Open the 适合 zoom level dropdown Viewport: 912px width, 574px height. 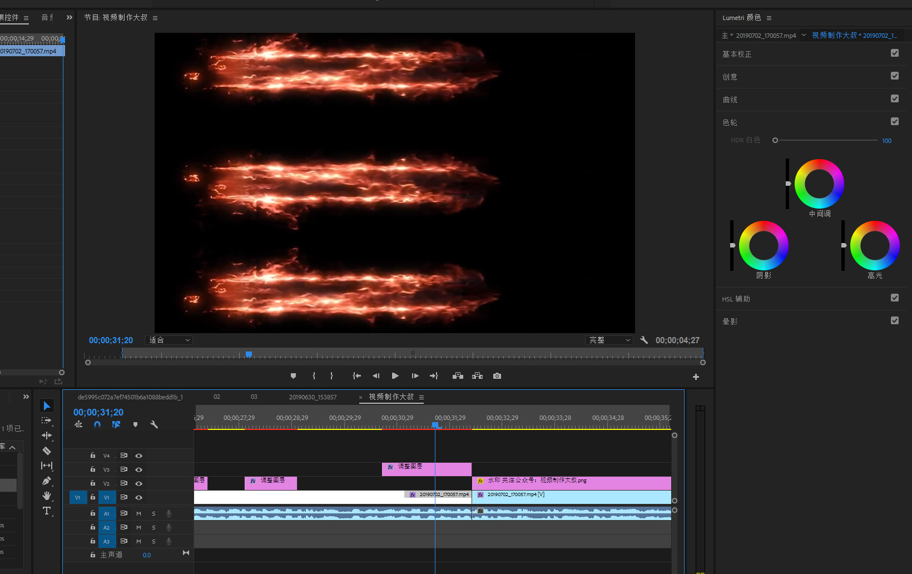tap(168, 340)
